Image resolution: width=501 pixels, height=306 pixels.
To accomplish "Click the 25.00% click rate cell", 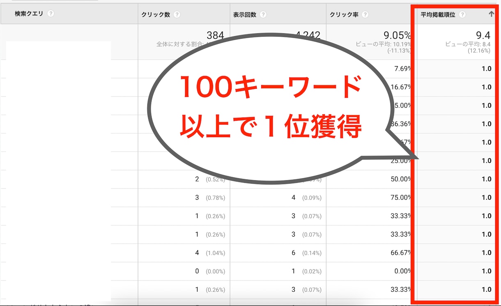I will click(400, 161).
